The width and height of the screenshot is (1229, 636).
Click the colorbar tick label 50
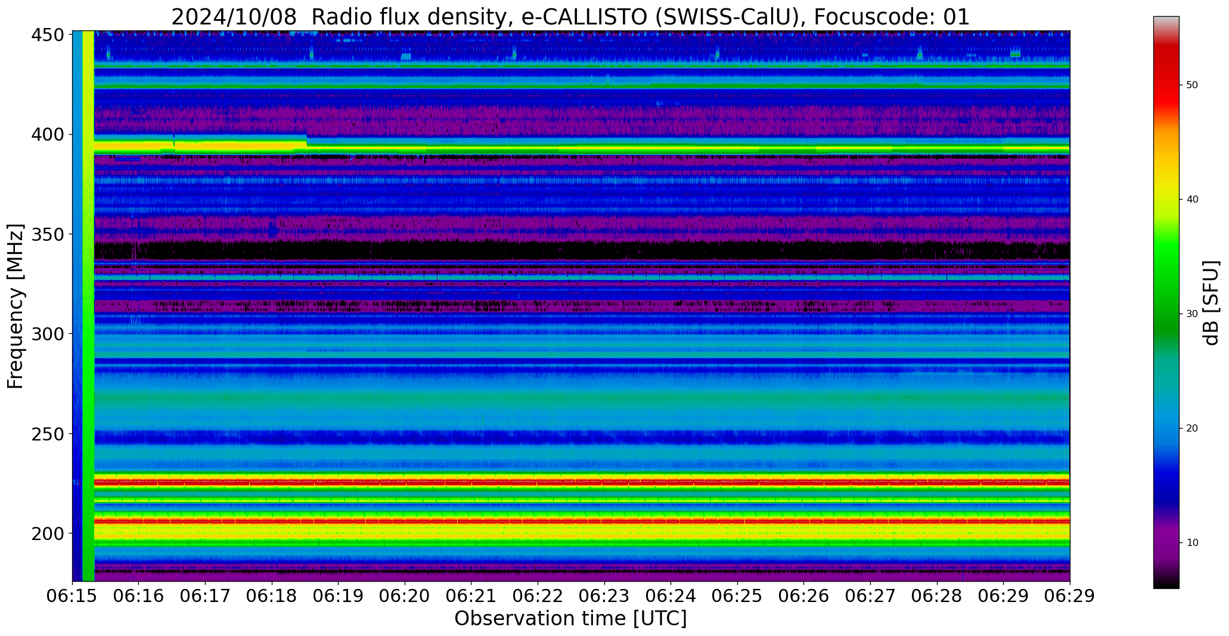point(1192,85)
